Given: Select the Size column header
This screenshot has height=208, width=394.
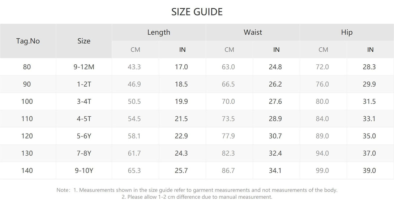Looking at the screenshot, I should tap(83, 41).
